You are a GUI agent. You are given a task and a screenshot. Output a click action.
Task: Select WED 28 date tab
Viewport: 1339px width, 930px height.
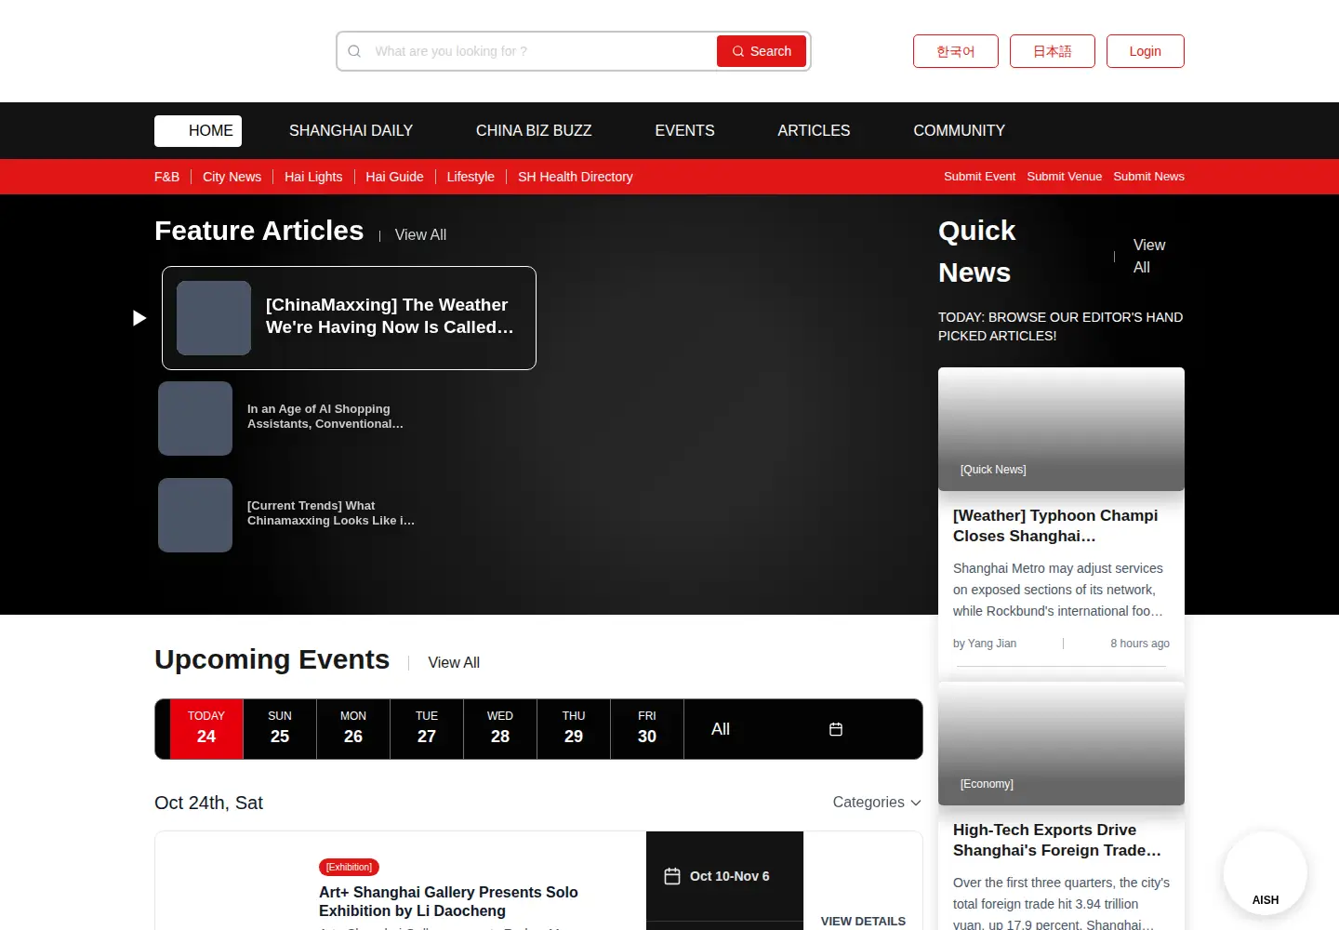click(x=500, y=729)
